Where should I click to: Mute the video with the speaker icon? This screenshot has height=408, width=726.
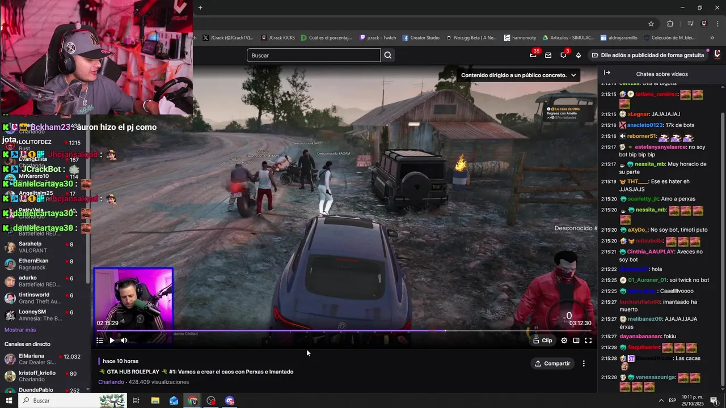[x=124, y=341]
